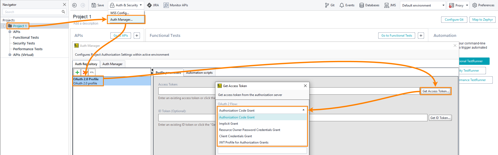Select JWT Profile for Authorization Grants
498x155 pixels.
tap(262, 142)
